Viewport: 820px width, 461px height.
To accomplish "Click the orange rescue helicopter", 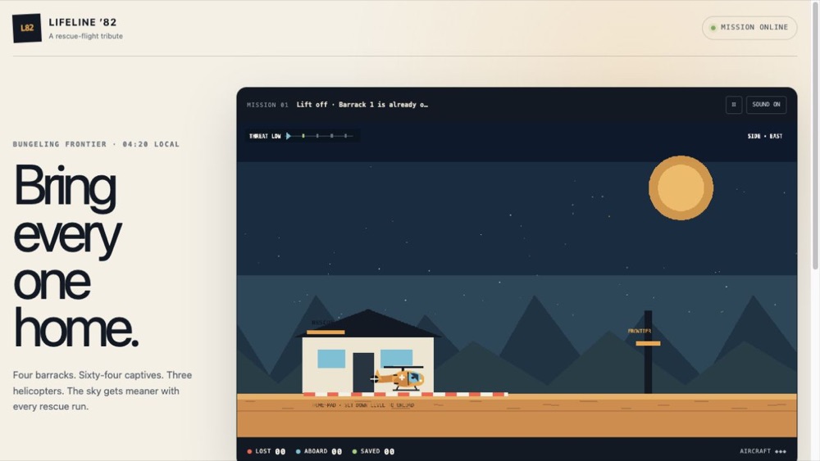I will [x=399, y=377].
